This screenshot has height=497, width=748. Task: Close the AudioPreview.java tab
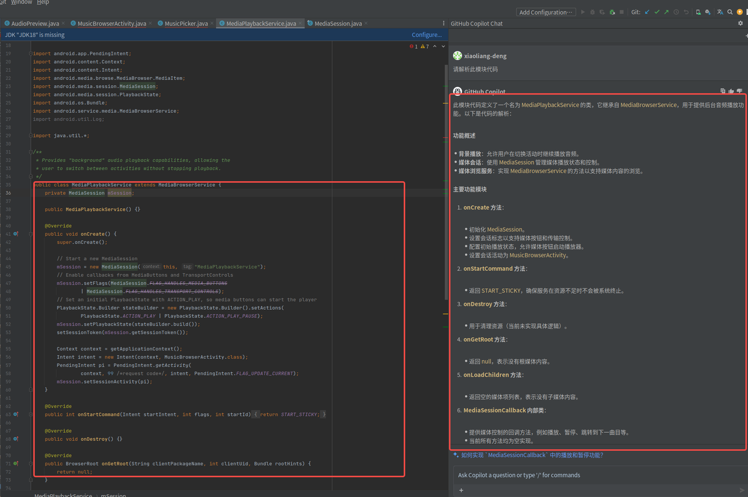click(x=63, y=23)
